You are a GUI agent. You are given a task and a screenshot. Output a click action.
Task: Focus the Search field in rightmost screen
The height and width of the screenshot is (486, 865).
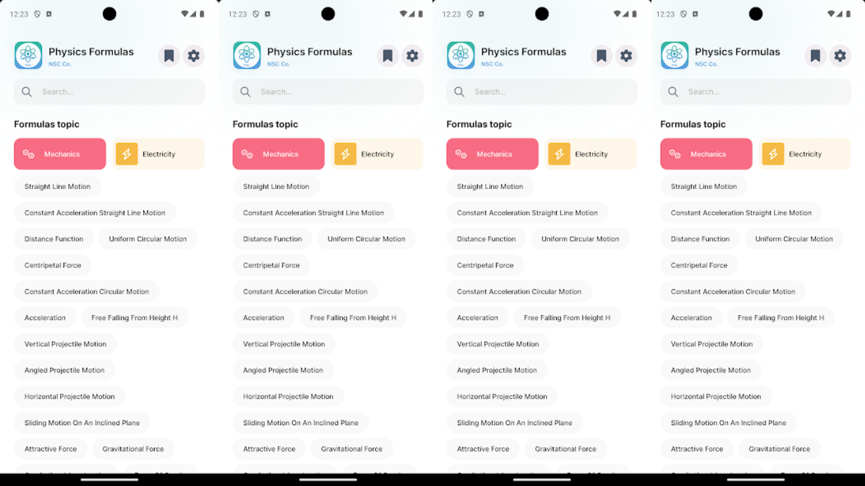(756, 92)
